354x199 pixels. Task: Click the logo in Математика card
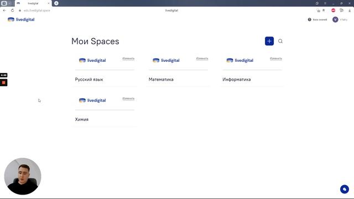[x=166, y=60]
